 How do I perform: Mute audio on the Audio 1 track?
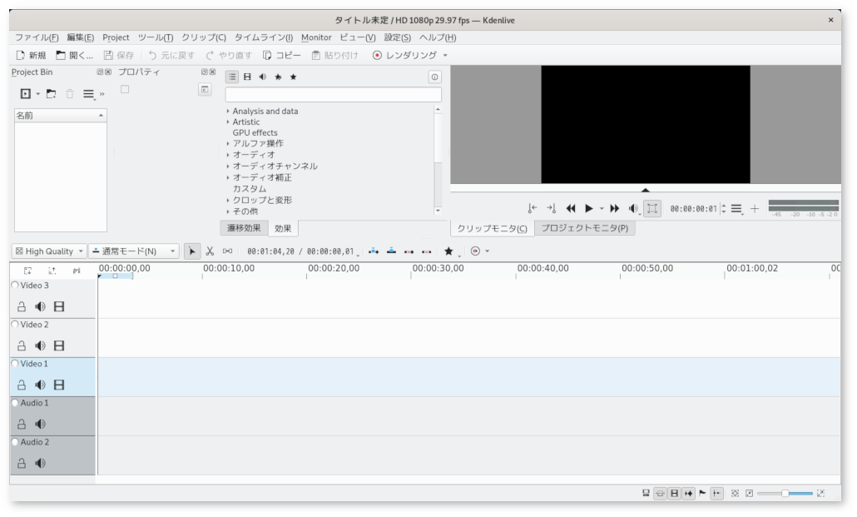pyautogui.click(x=41, y=424)
